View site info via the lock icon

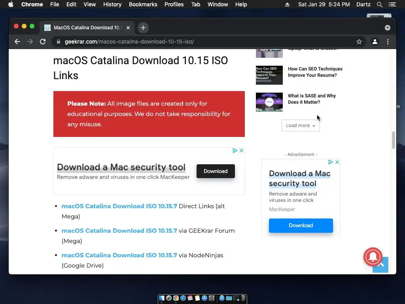(59, 42)
